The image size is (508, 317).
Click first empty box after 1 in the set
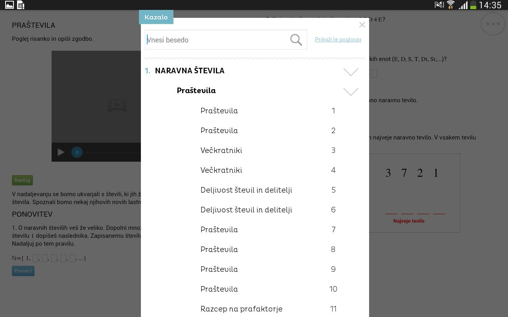tap(35, 258)
